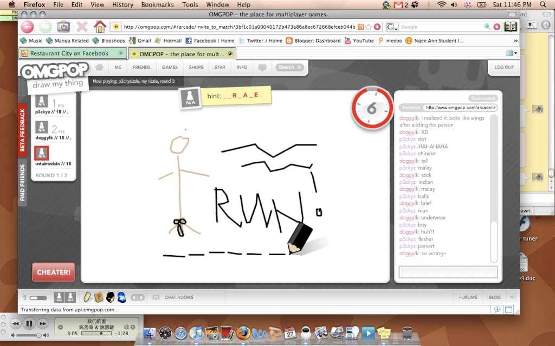Click the back arrow in Firefox toolbar
This screenshot has width=555, height=346.
point(27,26)
